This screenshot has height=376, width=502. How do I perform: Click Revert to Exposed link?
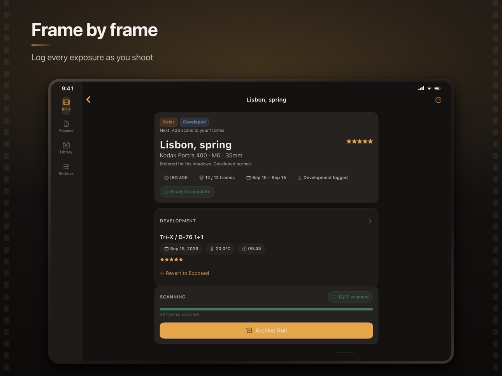(x=184, y=273)
